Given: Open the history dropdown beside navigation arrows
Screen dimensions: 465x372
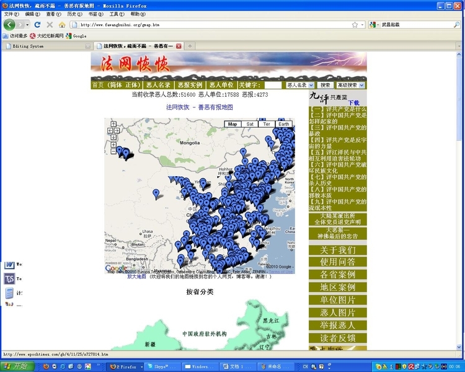Looking at the screenshot, I should 27,25.
